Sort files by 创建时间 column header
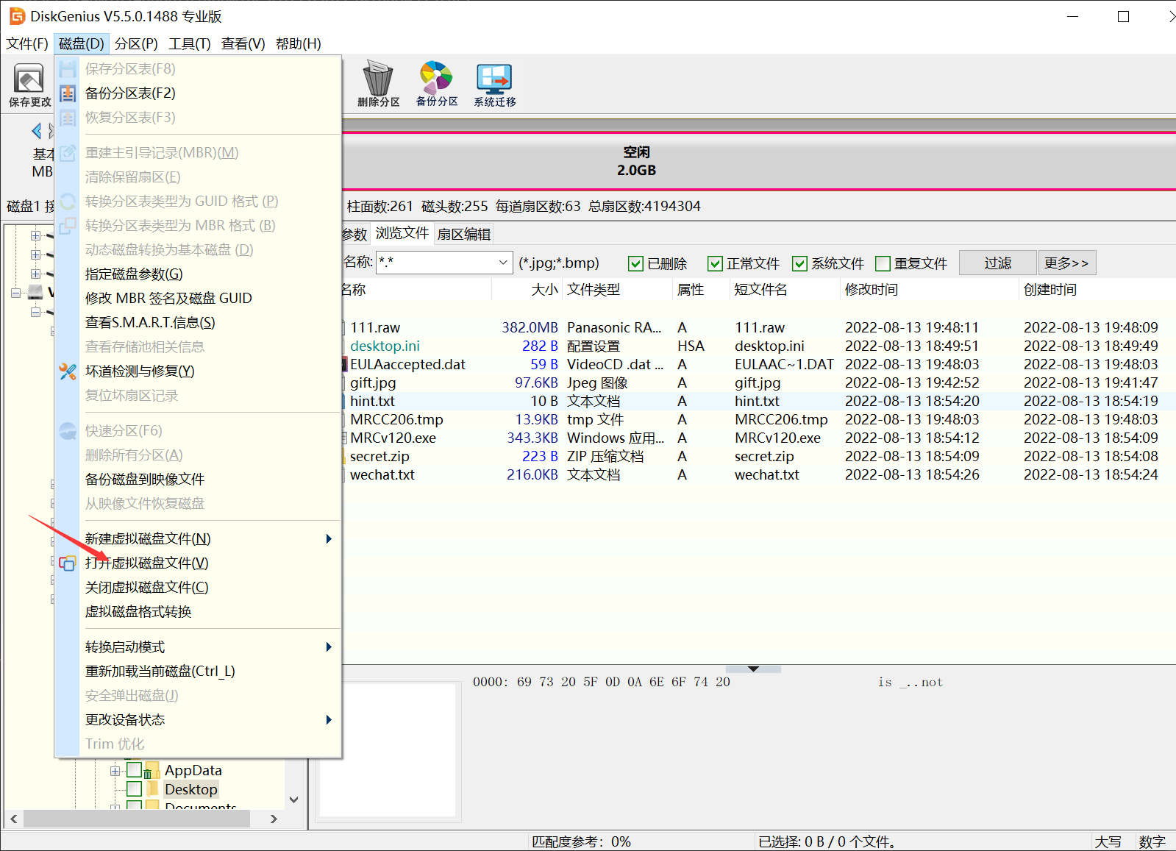1176x851 pixels. tap(1097, 290)
